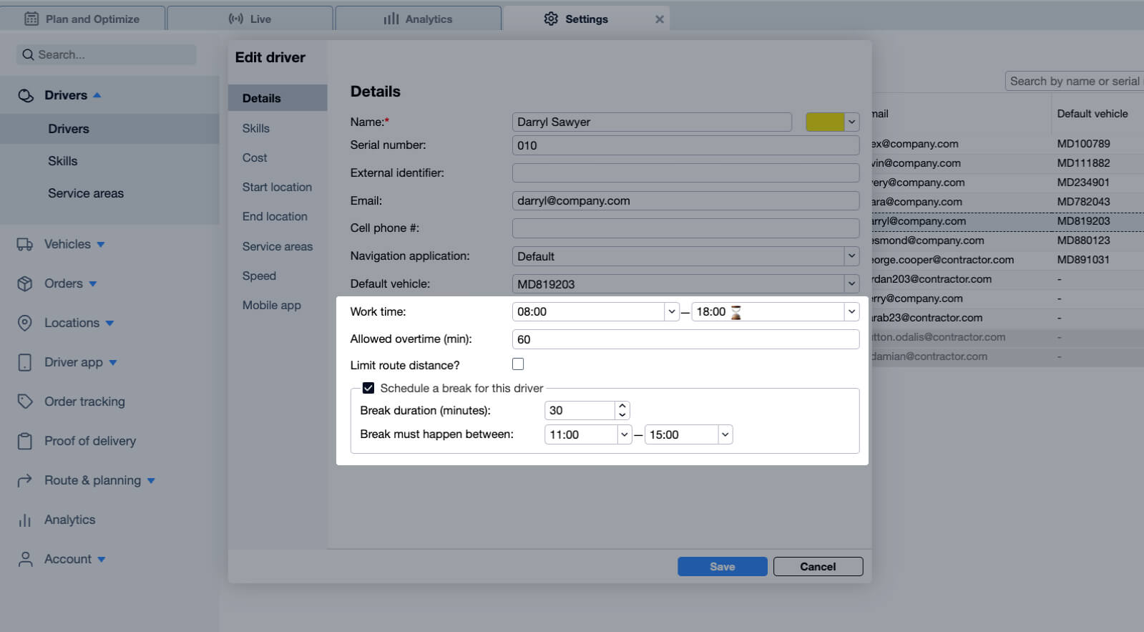Open the Skills section in Edit driver
This screenshot has width=1144, height=632.
point(256,128)
